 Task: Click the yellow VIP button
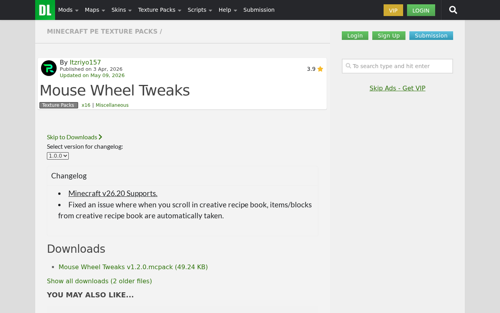pos(393,10)
